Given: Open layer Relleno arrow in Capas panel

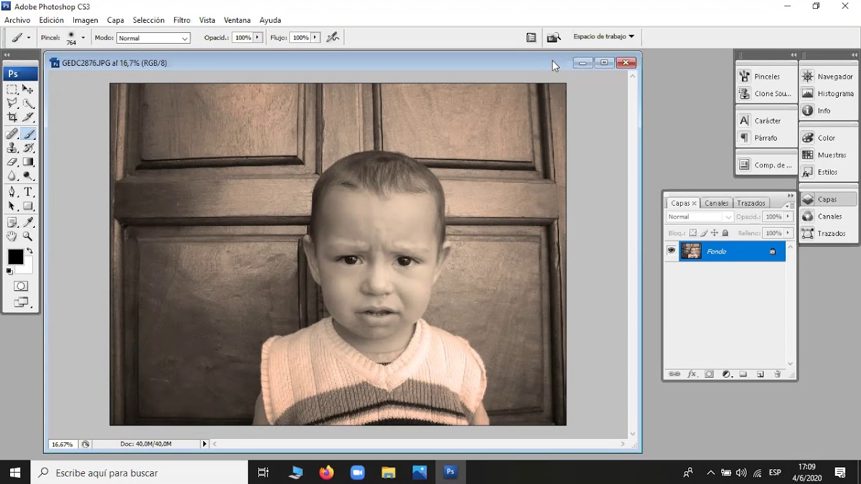Looking at the screenshot, I should 788,233.
